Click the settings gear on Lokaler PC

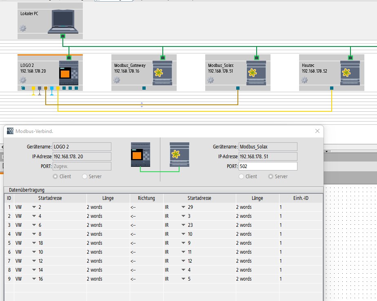pyautogui.click(x=23, y=28)
